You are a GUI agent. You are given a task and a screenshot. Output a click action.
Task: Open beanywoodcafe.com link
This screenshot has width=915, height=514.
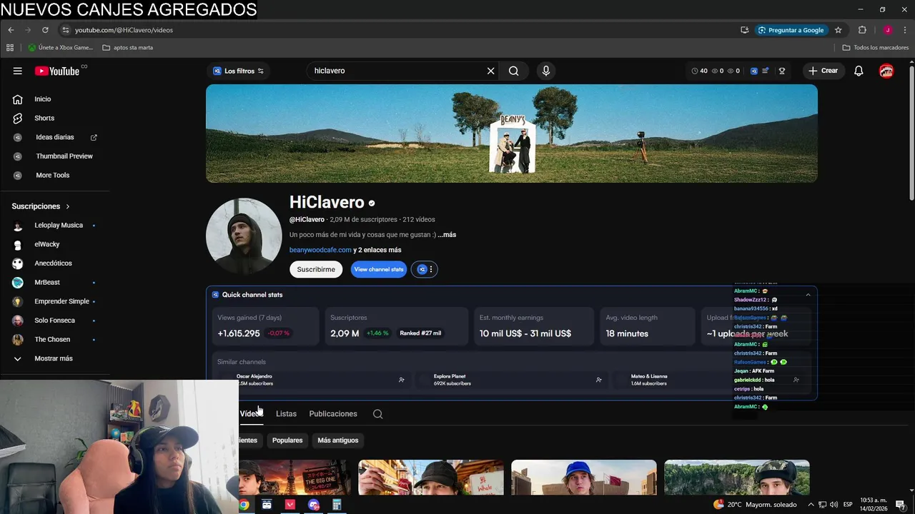point(320,250)
